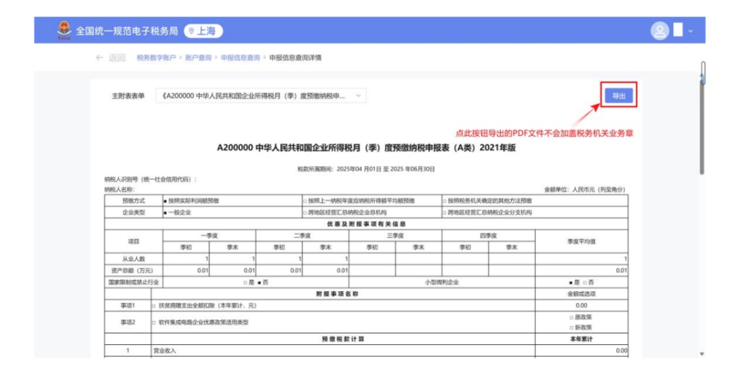732x374 pixels.
Task: Switch region via the 上海 selector
Action: pyautogui.click(x=203, y=31)
